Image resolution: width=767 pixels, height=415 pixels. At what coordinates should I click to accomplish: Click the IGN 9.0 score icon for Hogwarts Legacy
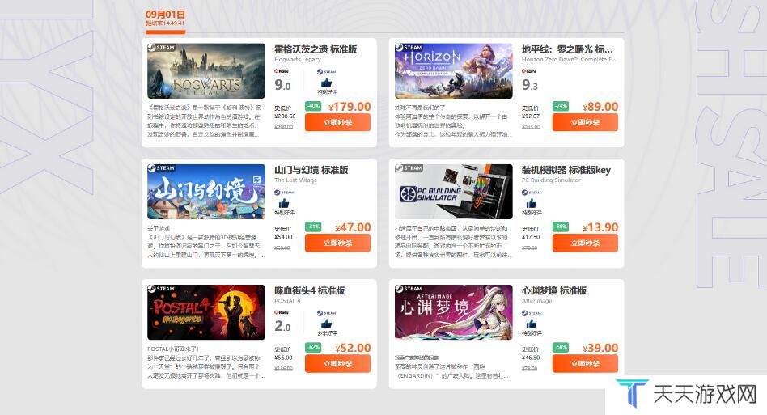click(282, 81)
